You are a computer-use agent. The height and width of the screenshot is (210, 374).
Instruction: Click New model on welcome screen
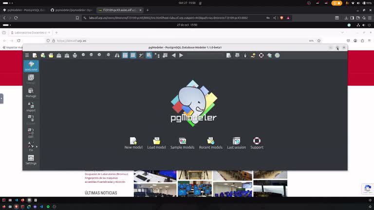(x=133, y=143)
